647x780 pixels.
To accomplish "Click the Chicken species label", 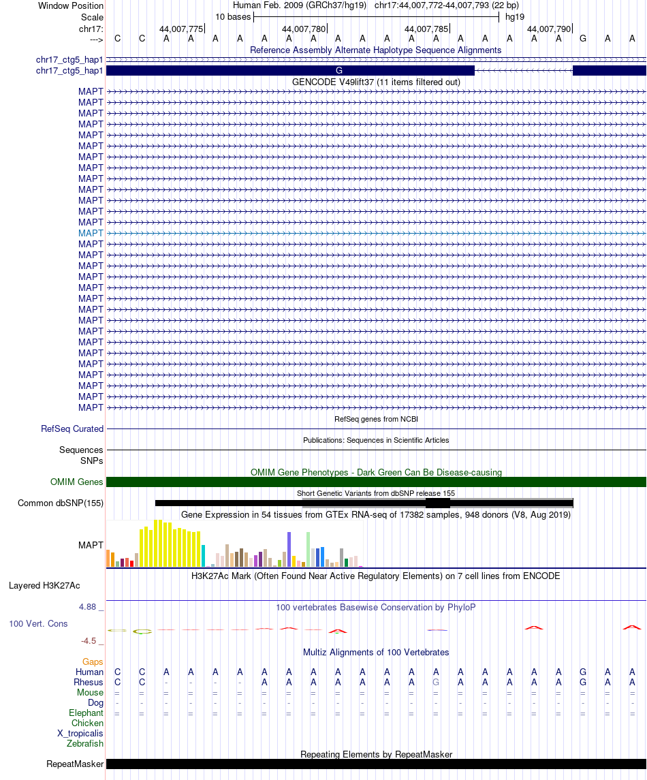I will [x=87, y=723].
